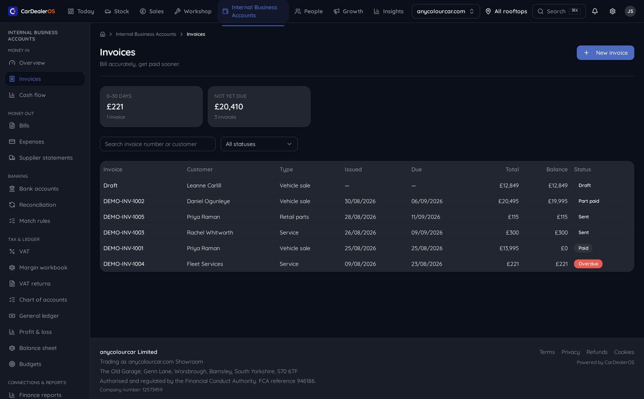Click the General ledger icon
Screen dimensions: 644x399
point(12,316)
